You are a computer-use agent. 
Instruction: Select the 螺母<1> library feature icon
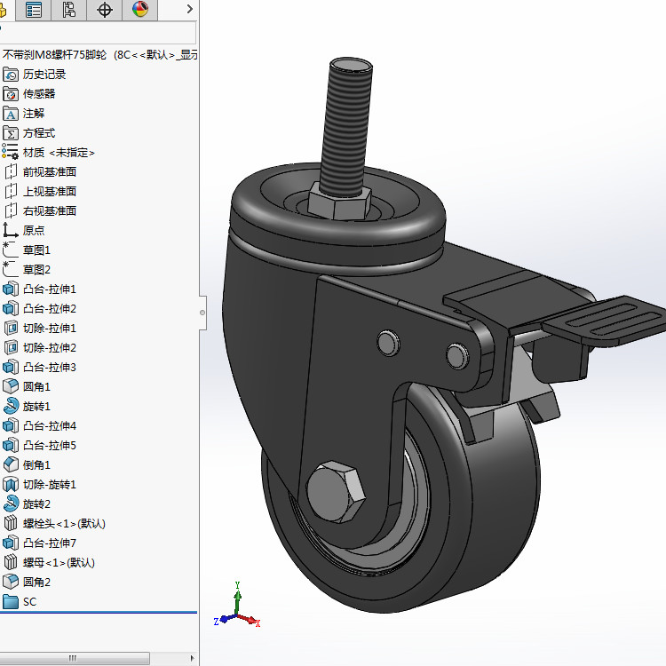tap(11, 563)
